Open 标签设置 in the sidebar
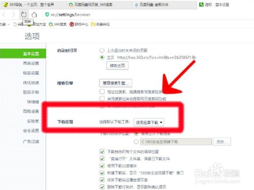This screenshot has width=254, height=190. pyautogui.click(x=31, y=73)
